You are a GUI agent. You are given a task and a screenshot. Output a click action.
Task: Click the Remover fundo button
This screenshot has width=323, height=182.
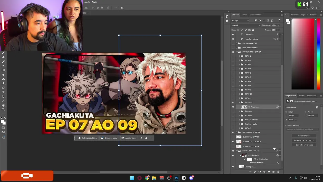pos(109,138)
